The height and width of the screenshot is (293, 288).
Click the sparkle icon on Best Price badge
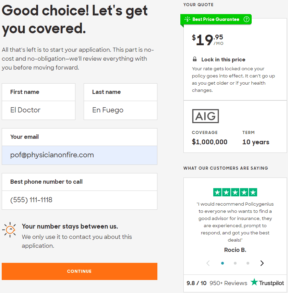187,19
